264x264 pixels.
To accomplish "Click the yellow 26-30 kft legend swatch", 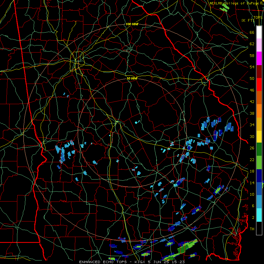I will (259, 136).
